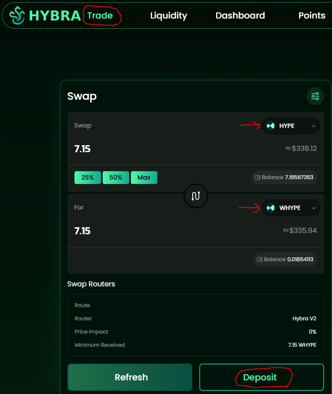Click the wallet icon beside Balance 7.16567353
The height and width of the screenshot is (394, 332).
pyautogui.click(x=257, y=177)
